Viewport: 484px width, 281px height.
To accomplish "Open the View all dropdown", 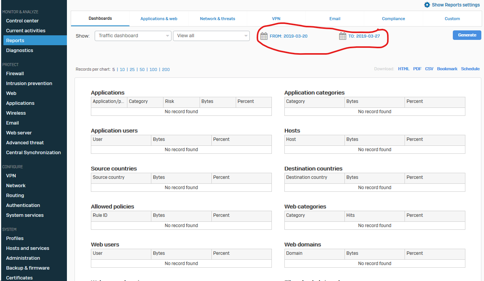I will pos(211,36).
